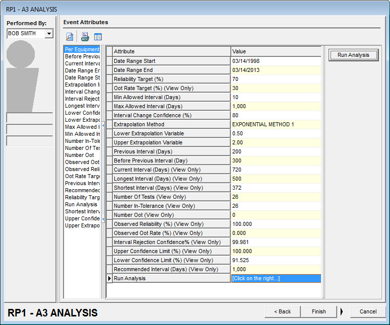Viewport: 390px width, 325px height.
Task: Select Number Oot in the left list
Action: coord(79,155)
